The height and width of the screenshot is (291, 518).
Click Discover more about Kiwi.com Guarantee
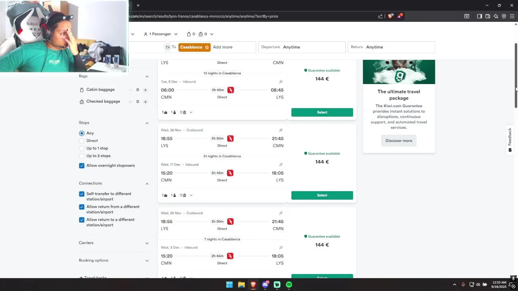399,141
